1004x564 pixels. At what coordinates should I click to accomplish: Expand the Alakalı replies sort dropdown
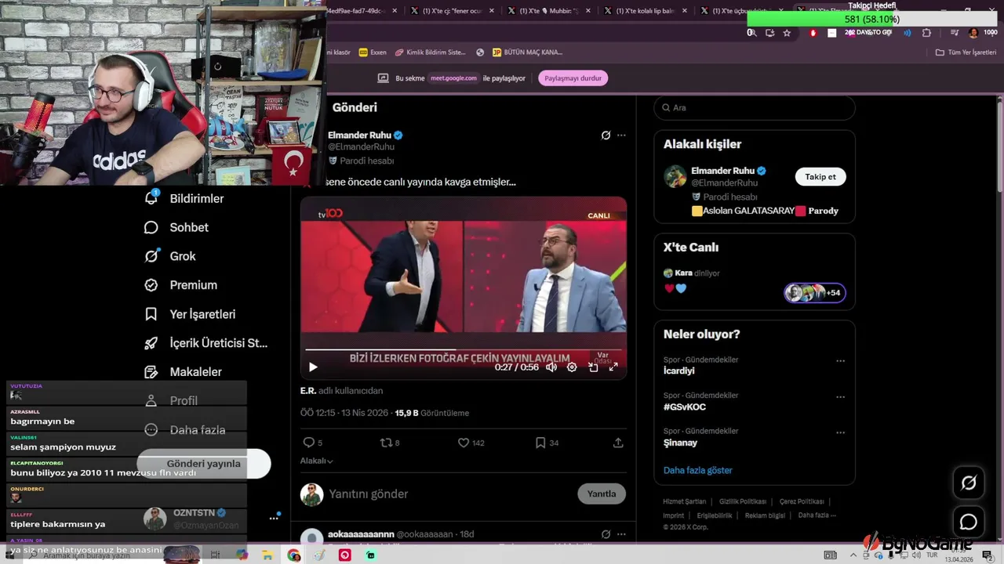tap(317, 461)
